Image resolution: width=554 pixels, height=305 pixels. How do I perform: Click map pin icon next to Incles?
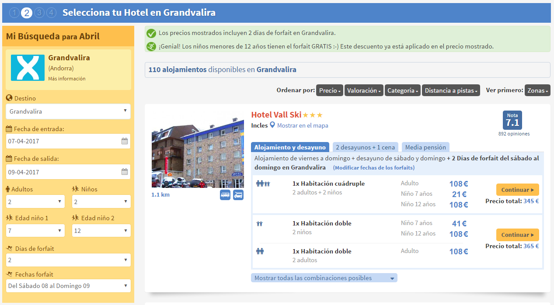pyautogui.click(x=272, y=125)
